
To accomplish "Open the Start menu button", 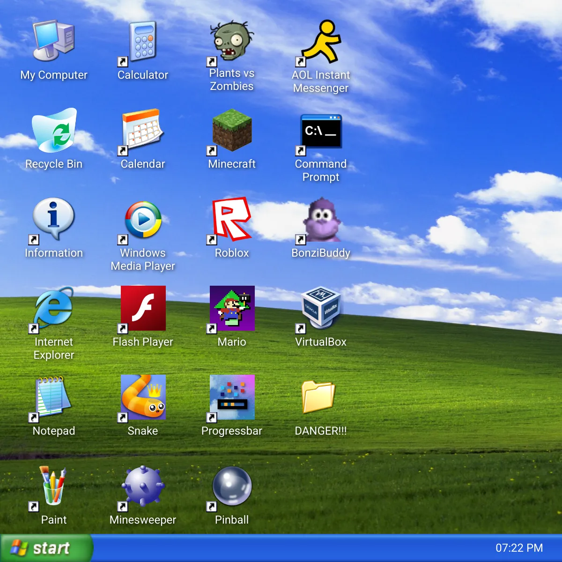I will tap(46, 548).
